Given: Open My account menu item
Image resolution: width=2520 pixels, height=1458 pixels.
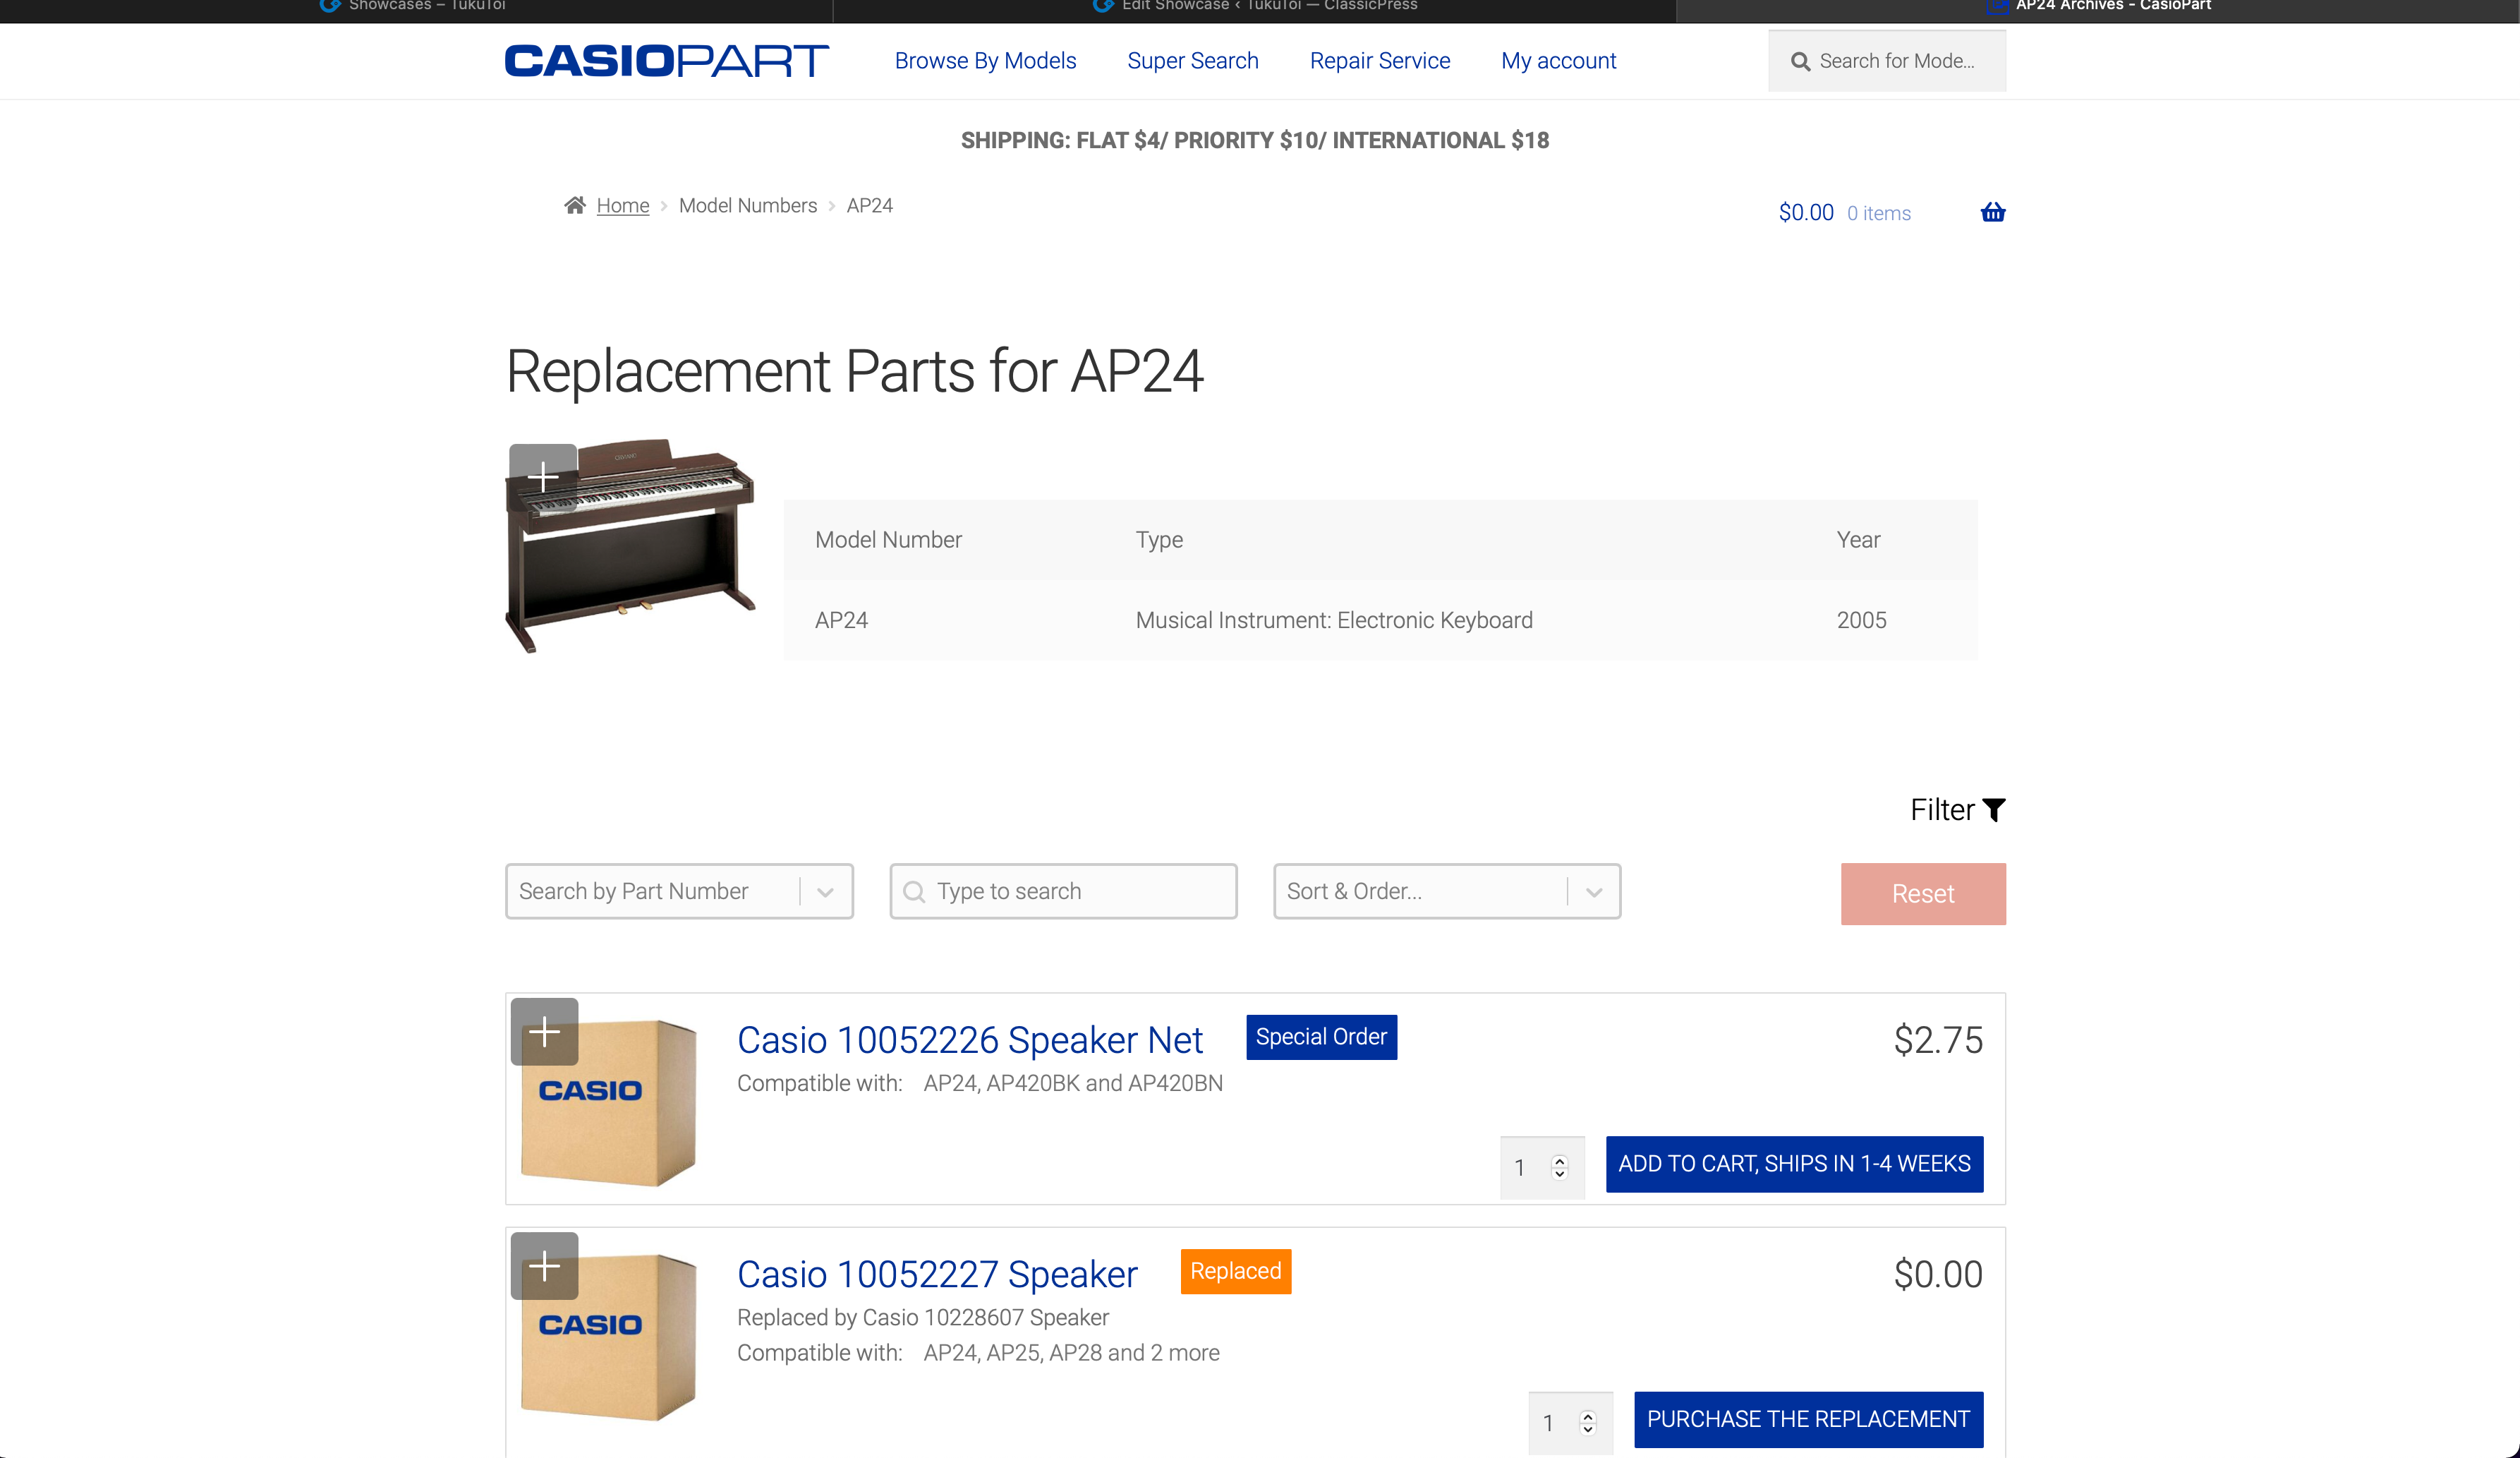Looking at the screenshot, I should [1558, 61].
